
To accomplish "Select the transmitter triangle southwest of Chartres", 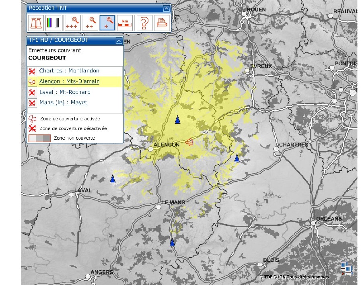I will click(237, 158).
